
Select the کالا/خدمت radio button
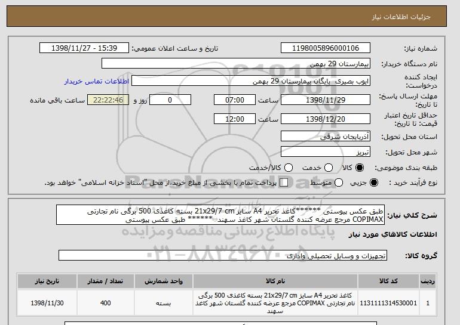pos(289,168)
